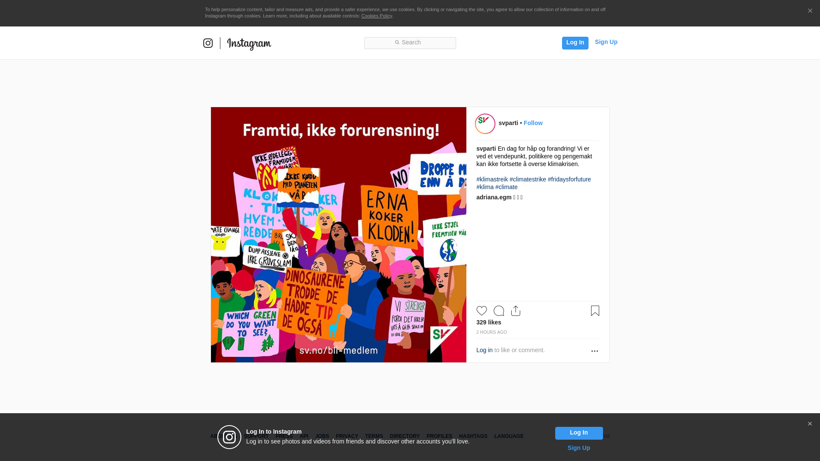
Task: Open the #climate hashtag
Action: pos(507,187)
